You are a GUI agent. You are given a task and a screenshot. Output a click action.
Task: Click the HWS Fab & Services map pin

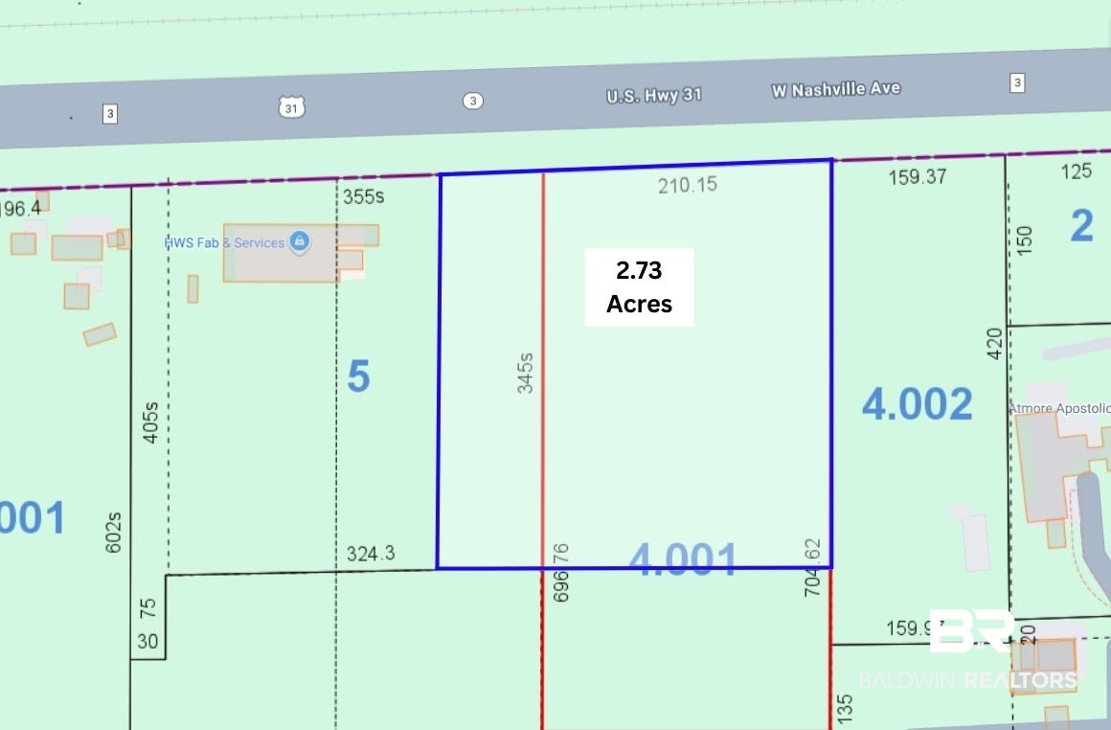(300, 241)
